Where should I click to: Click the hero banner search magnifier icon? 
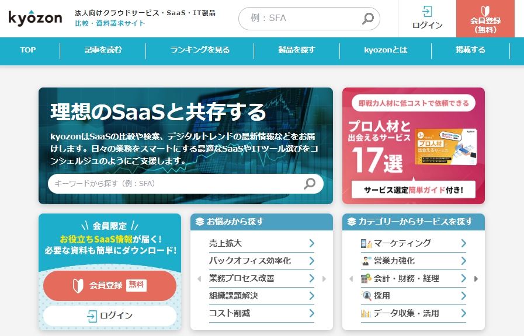click(x=310, y=183)
